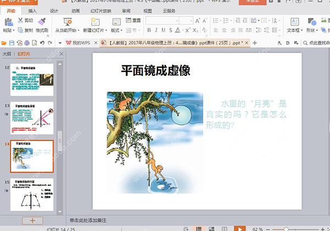Undo the last action
The width and height of the screenshot is (330, 231).
point(42,43)
